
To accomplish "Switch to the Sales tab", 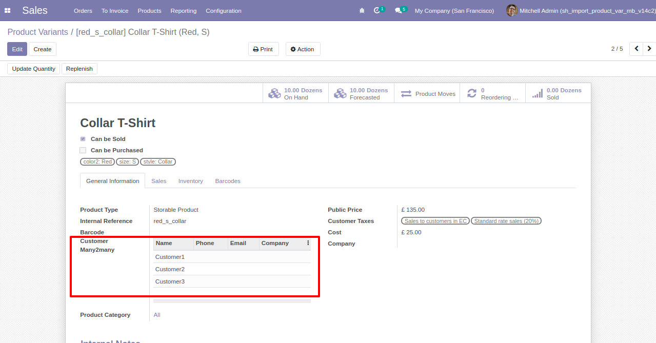I will point(159,181).
